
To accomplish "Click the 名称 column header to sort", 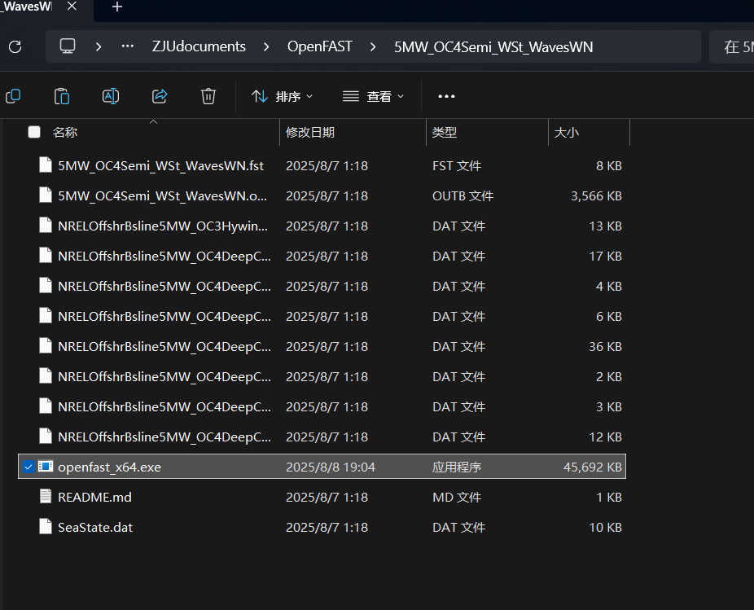I will click(65, 132).
